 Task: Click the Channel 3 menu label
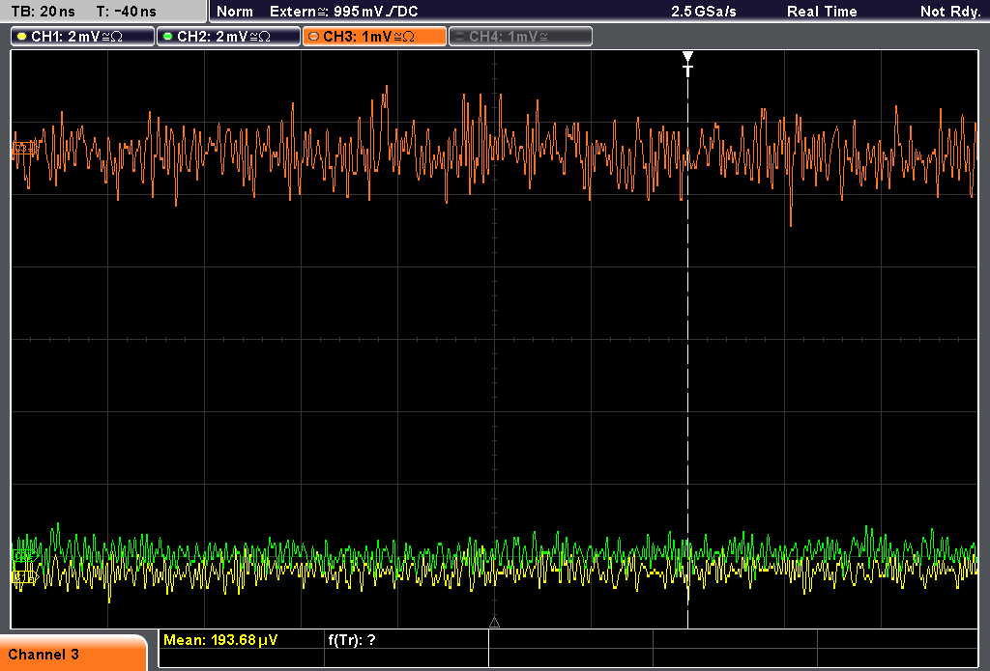(x=44, y=655)
